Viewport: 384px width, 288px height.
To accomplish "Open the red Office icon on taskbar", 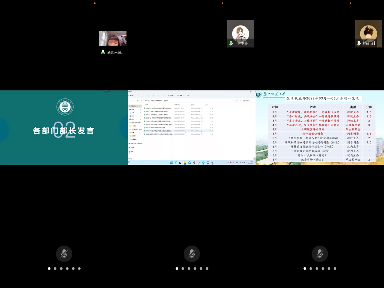I will 194,163.
